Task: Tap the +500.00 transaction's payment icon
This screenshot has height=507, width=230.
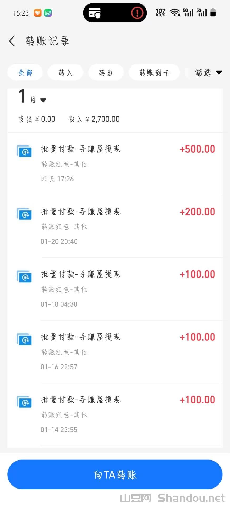Action: tap(24, 151)
